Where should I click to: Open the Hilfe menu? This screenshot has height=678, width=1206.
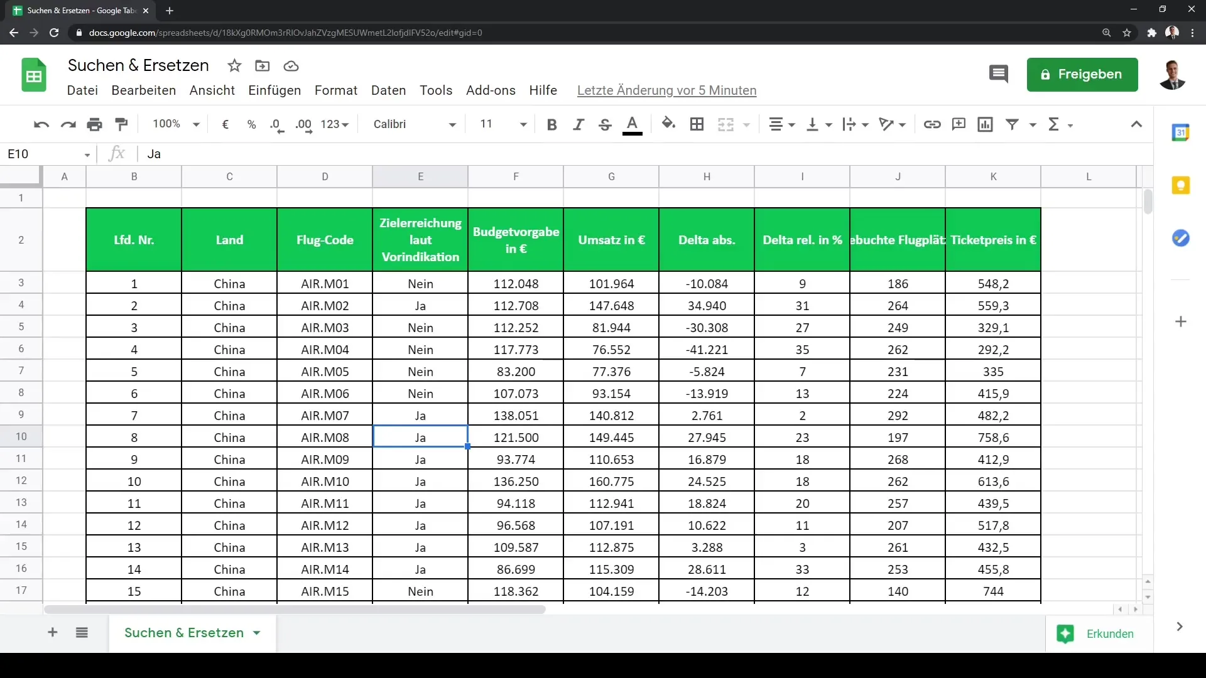[x=543, y=90]
